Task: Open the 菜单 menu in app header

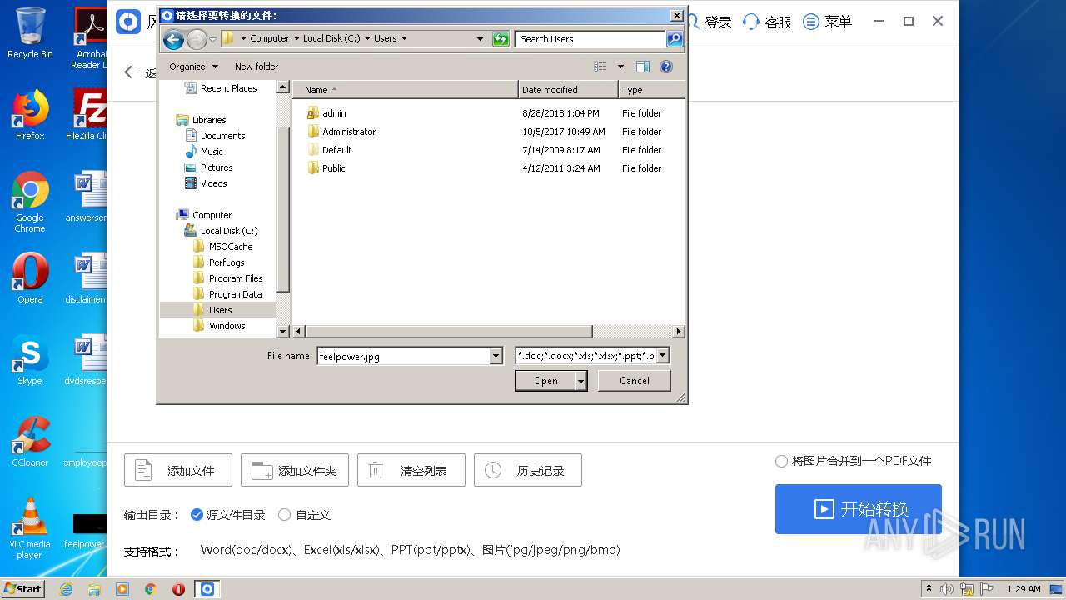Action: coord(828,22)
